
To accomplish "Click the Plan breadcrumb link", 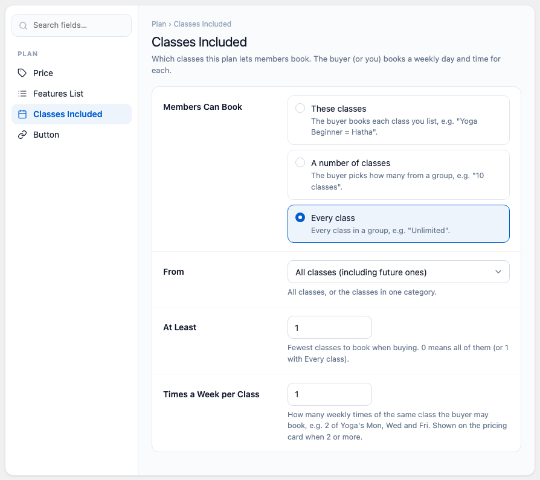I will pyautogui.click(x=159, y=24).
